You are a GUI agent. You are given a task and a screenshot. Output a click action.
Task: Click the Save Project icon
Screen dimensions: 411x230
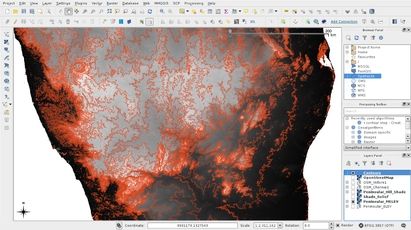click(24, 12)
